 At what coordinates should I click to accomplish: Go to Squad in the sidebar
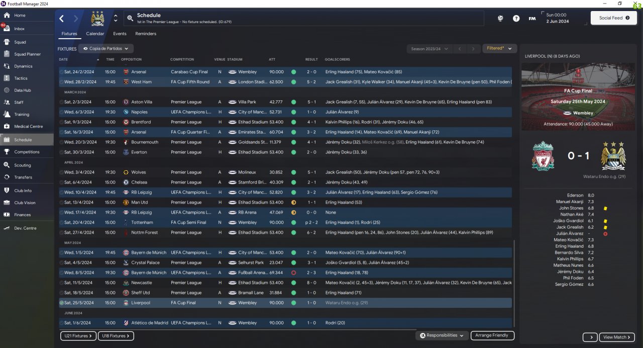tap(27, 42)
